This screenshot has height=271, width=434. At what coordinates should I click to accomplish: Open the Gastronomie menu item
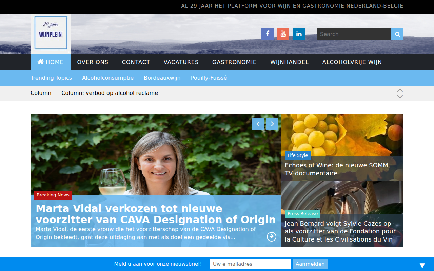click(x=234, y=62)
